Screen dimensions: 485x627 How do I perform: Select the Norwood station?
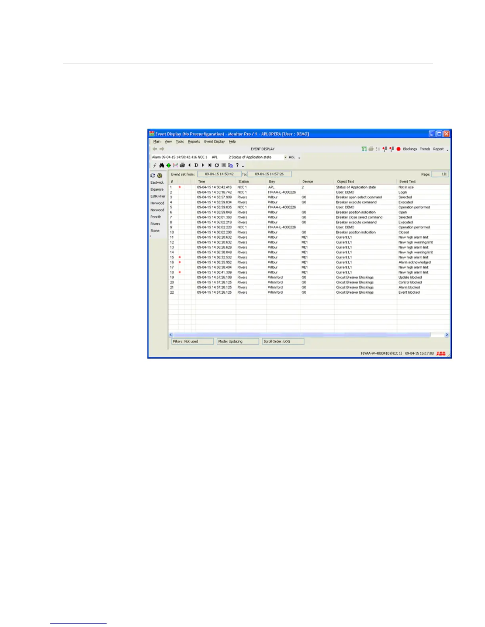tap(157, 210)
